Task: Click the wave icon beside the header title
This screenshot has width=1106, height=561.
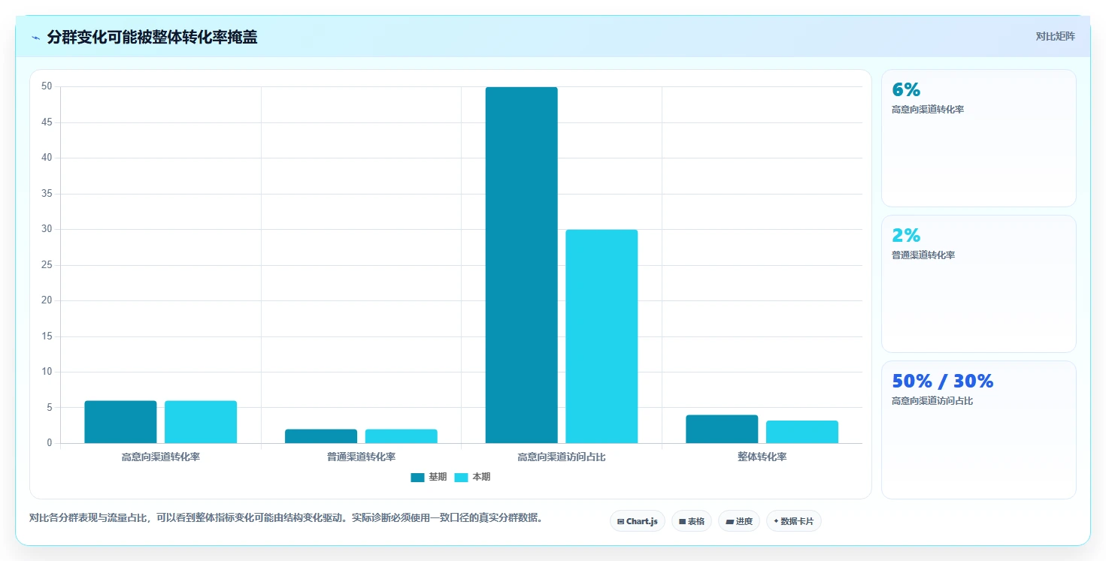Action: pos(35,38)
